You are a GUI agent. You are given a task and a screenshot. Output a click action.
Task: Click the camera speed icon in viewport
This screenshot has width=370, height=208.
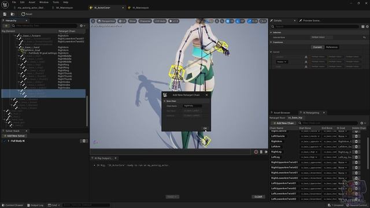pyautogui.click(x=263, y=21)
